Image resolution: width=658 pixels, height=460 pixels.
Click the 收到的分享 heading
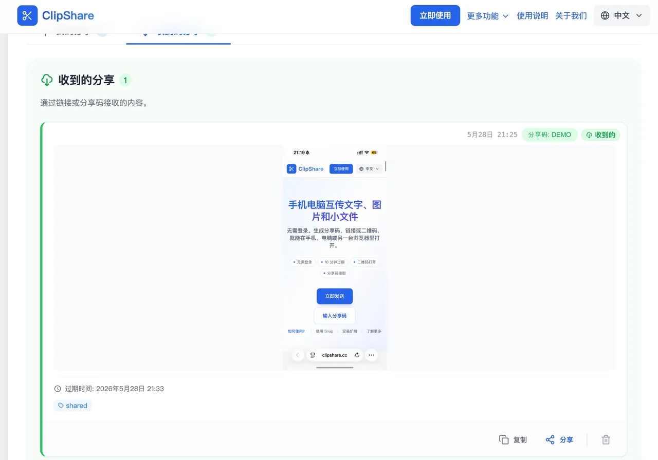coord(86,80)
